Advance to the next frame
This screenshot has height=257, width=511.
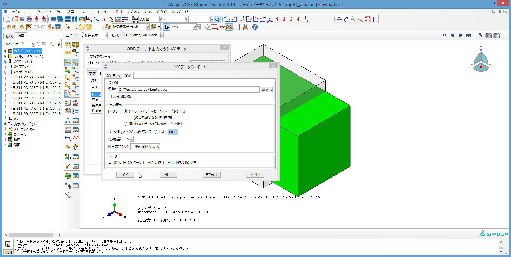click(x=460, y=35)
